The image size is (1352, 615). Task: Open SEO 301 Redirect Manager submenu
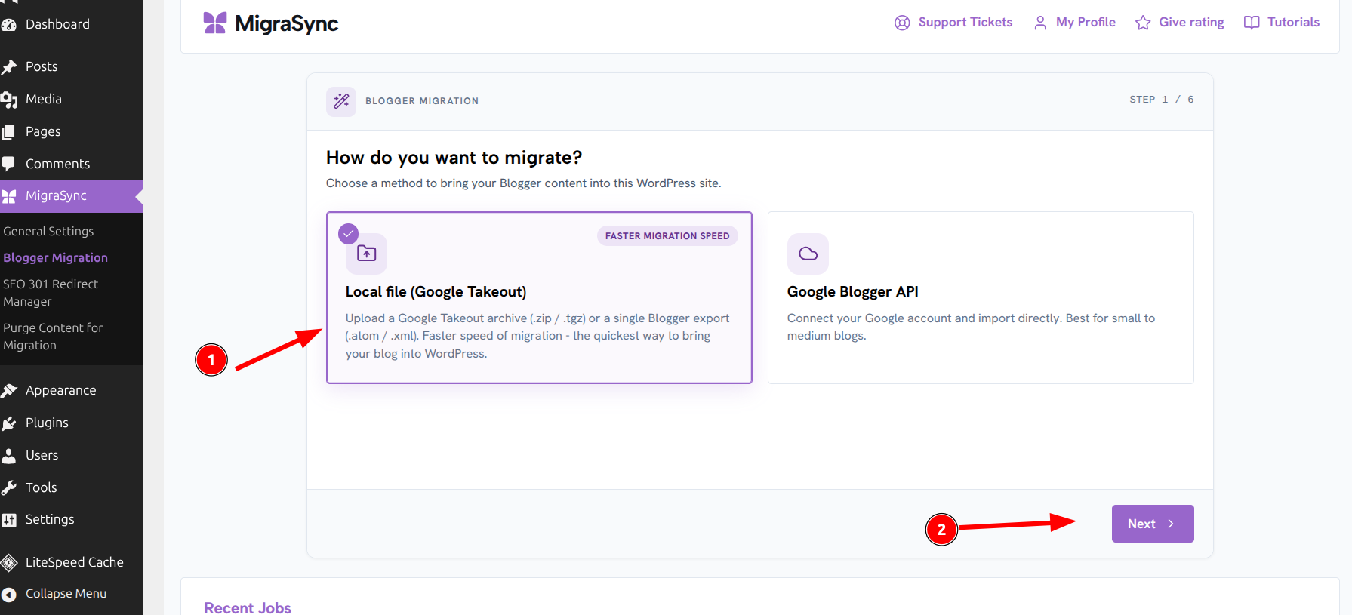pos(51,293)
